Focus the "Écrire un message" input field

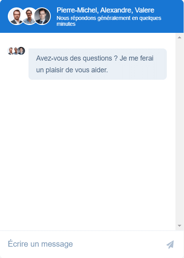(x=82, y=244)
